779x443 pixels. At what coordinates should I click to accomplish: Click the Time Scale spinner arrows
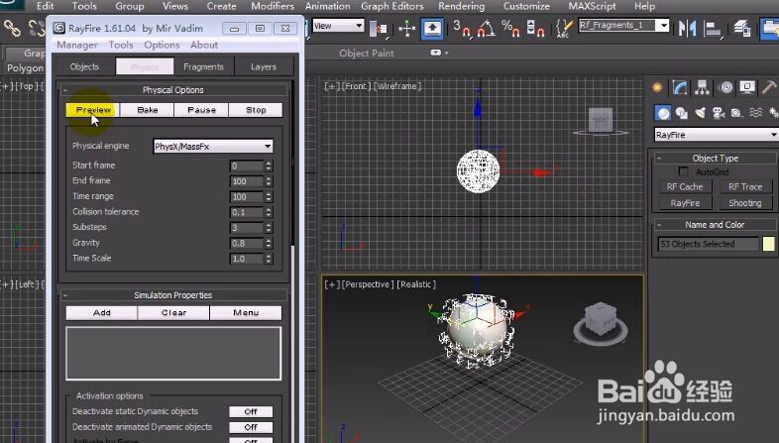coord(269,259)
